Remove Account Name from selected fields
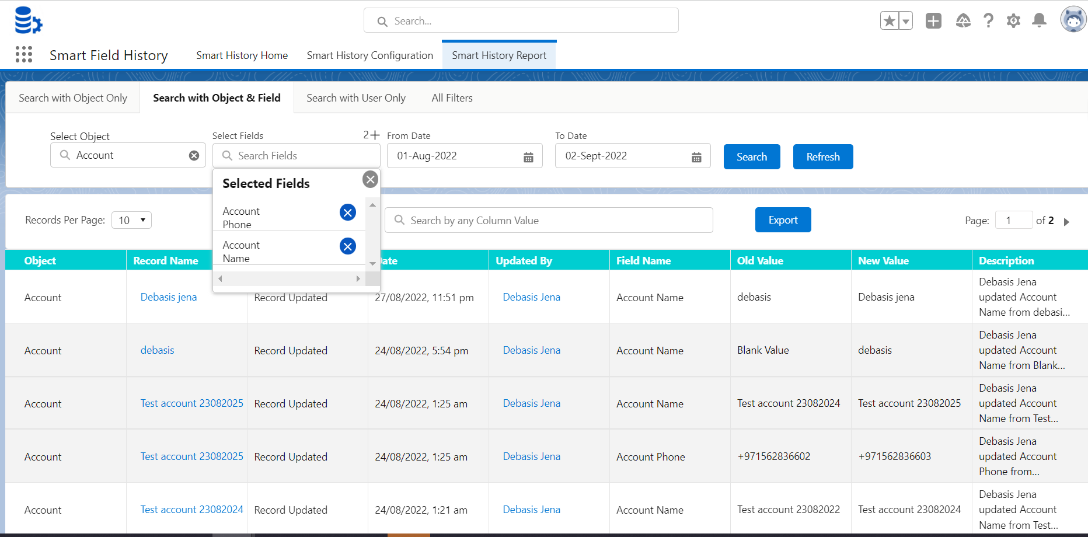 pyautogui.click(x=348, y=246)
